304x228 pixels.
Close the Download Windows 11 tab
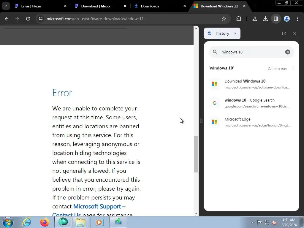click(x=244, y=6)
